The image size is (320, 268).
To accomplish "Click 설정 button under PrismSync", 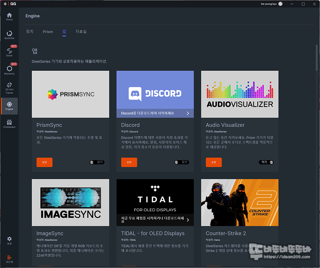I will point(44,162).
